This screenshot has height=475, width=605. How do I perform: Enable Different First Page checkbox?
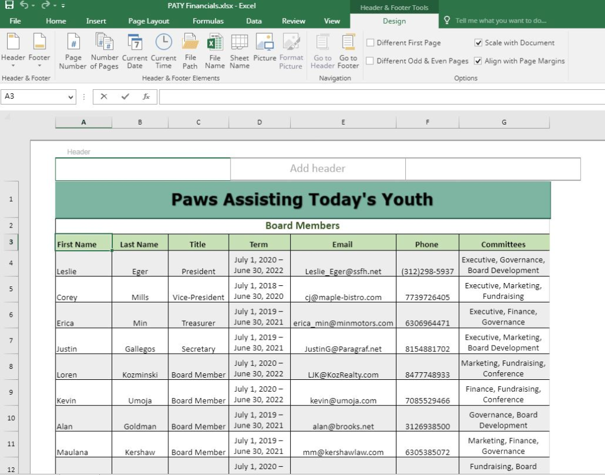coord(370,43)
